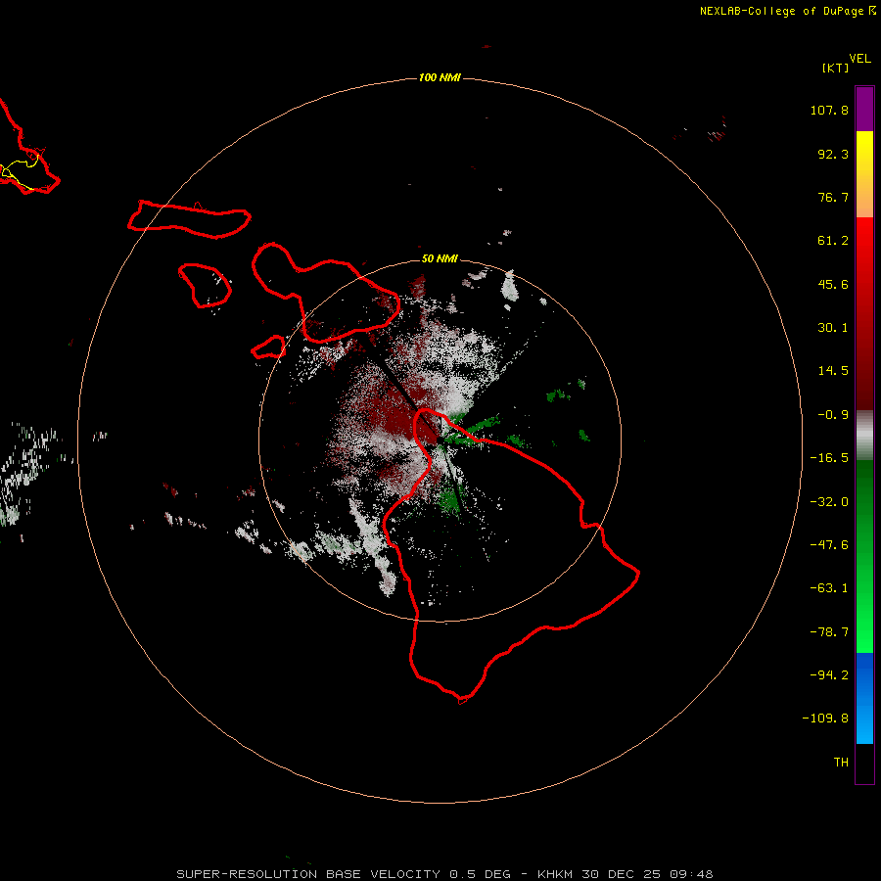The height and width of the screenshot is (881, 881).
Task: Click the 61.2 velocity scale value
Action: pyautogui.click(x=833, y=241)
